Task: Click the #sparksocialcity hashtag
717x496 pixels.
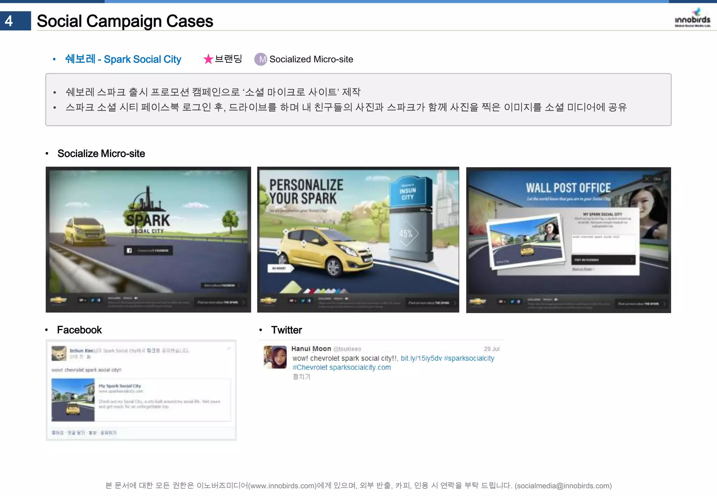Action: click(x=469, y=358)
